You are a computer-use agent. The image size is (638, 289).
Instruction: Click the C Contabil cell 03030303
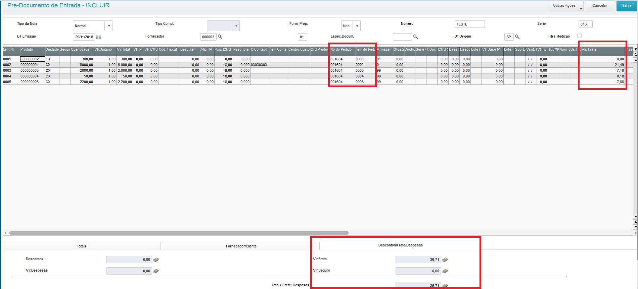point(259,65)
